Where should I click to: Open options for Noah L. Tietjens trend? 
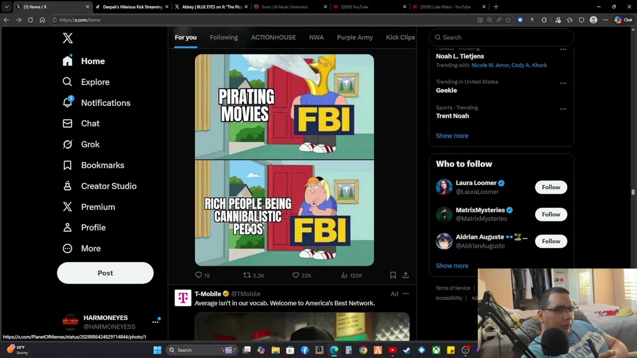(563, 49)
